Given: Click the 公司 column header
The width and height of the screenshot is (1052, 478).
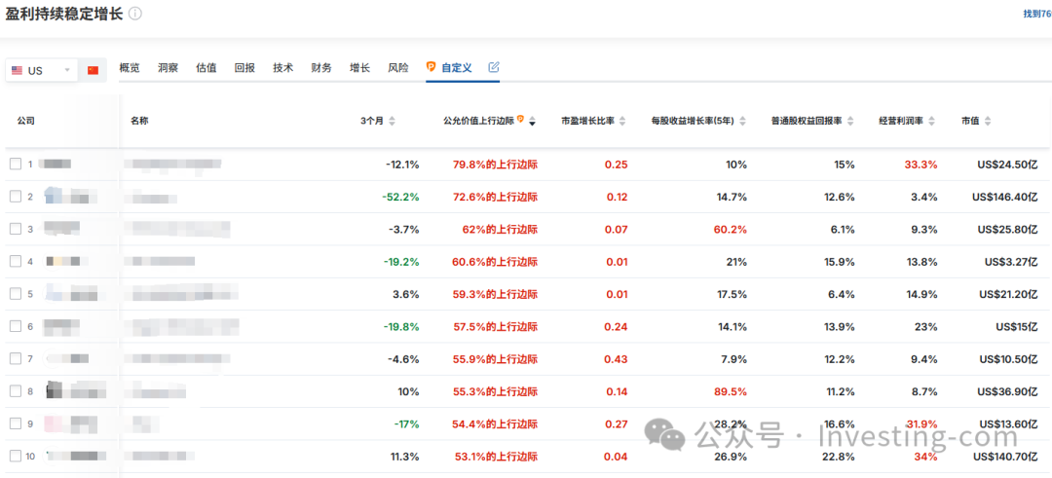Looking at the screenshot, I should [x=26, y=122].
